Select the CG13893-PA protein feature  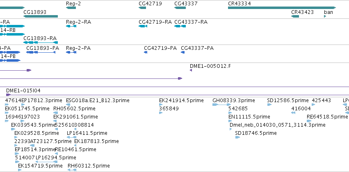pyautogui.click(x=41, y=52)
